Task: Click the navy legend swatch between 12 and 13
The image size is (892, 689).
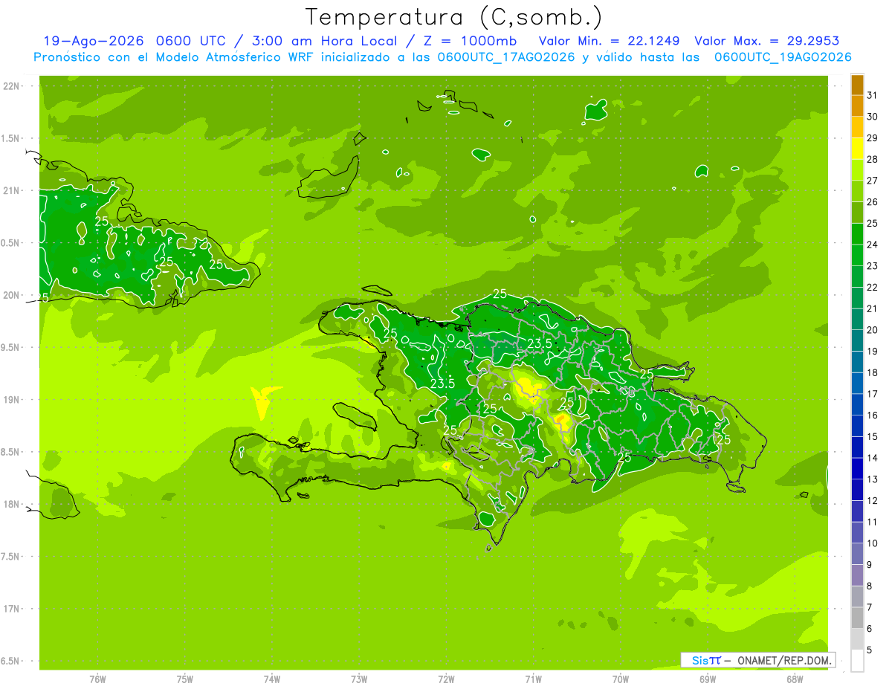Action: [x=857, y=490]
